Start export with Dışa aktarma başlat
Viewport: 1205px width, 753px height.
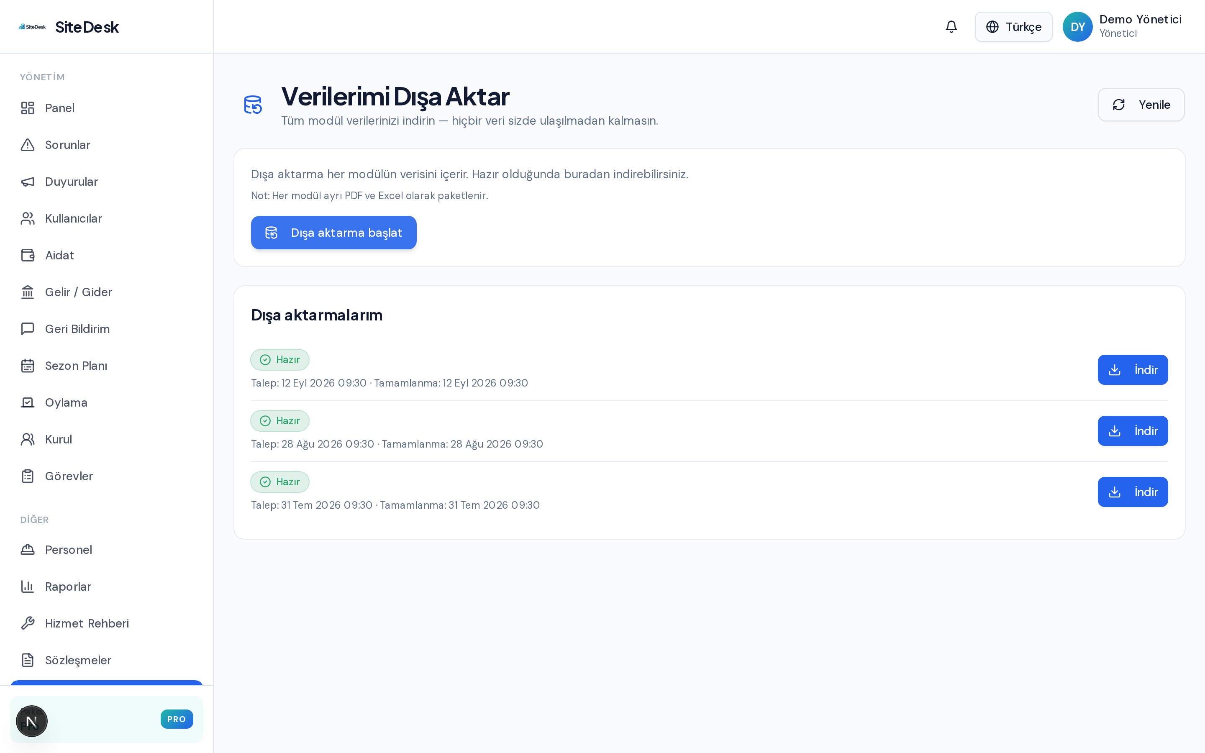click(333, 233)
